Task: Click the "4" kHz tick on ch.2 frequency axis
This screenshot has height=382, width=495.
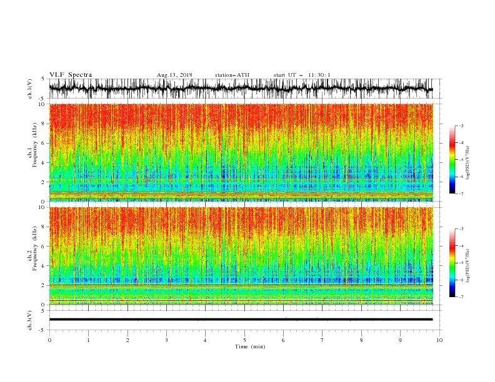Action: pyautogui.click(x=44, y=266)
